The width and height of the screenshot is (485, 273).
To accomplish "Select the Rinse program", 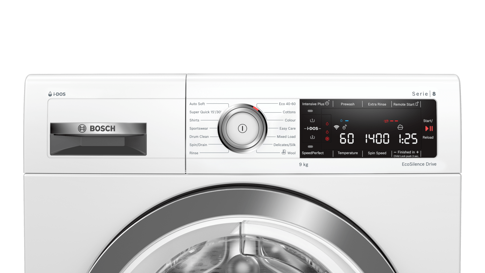I will (x=194, y=153).
